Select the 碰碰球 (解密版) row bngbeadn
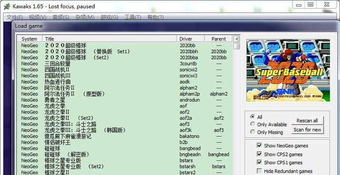Image resolution: width=340 pixels, height=175 pixels. tap(125, 154)
